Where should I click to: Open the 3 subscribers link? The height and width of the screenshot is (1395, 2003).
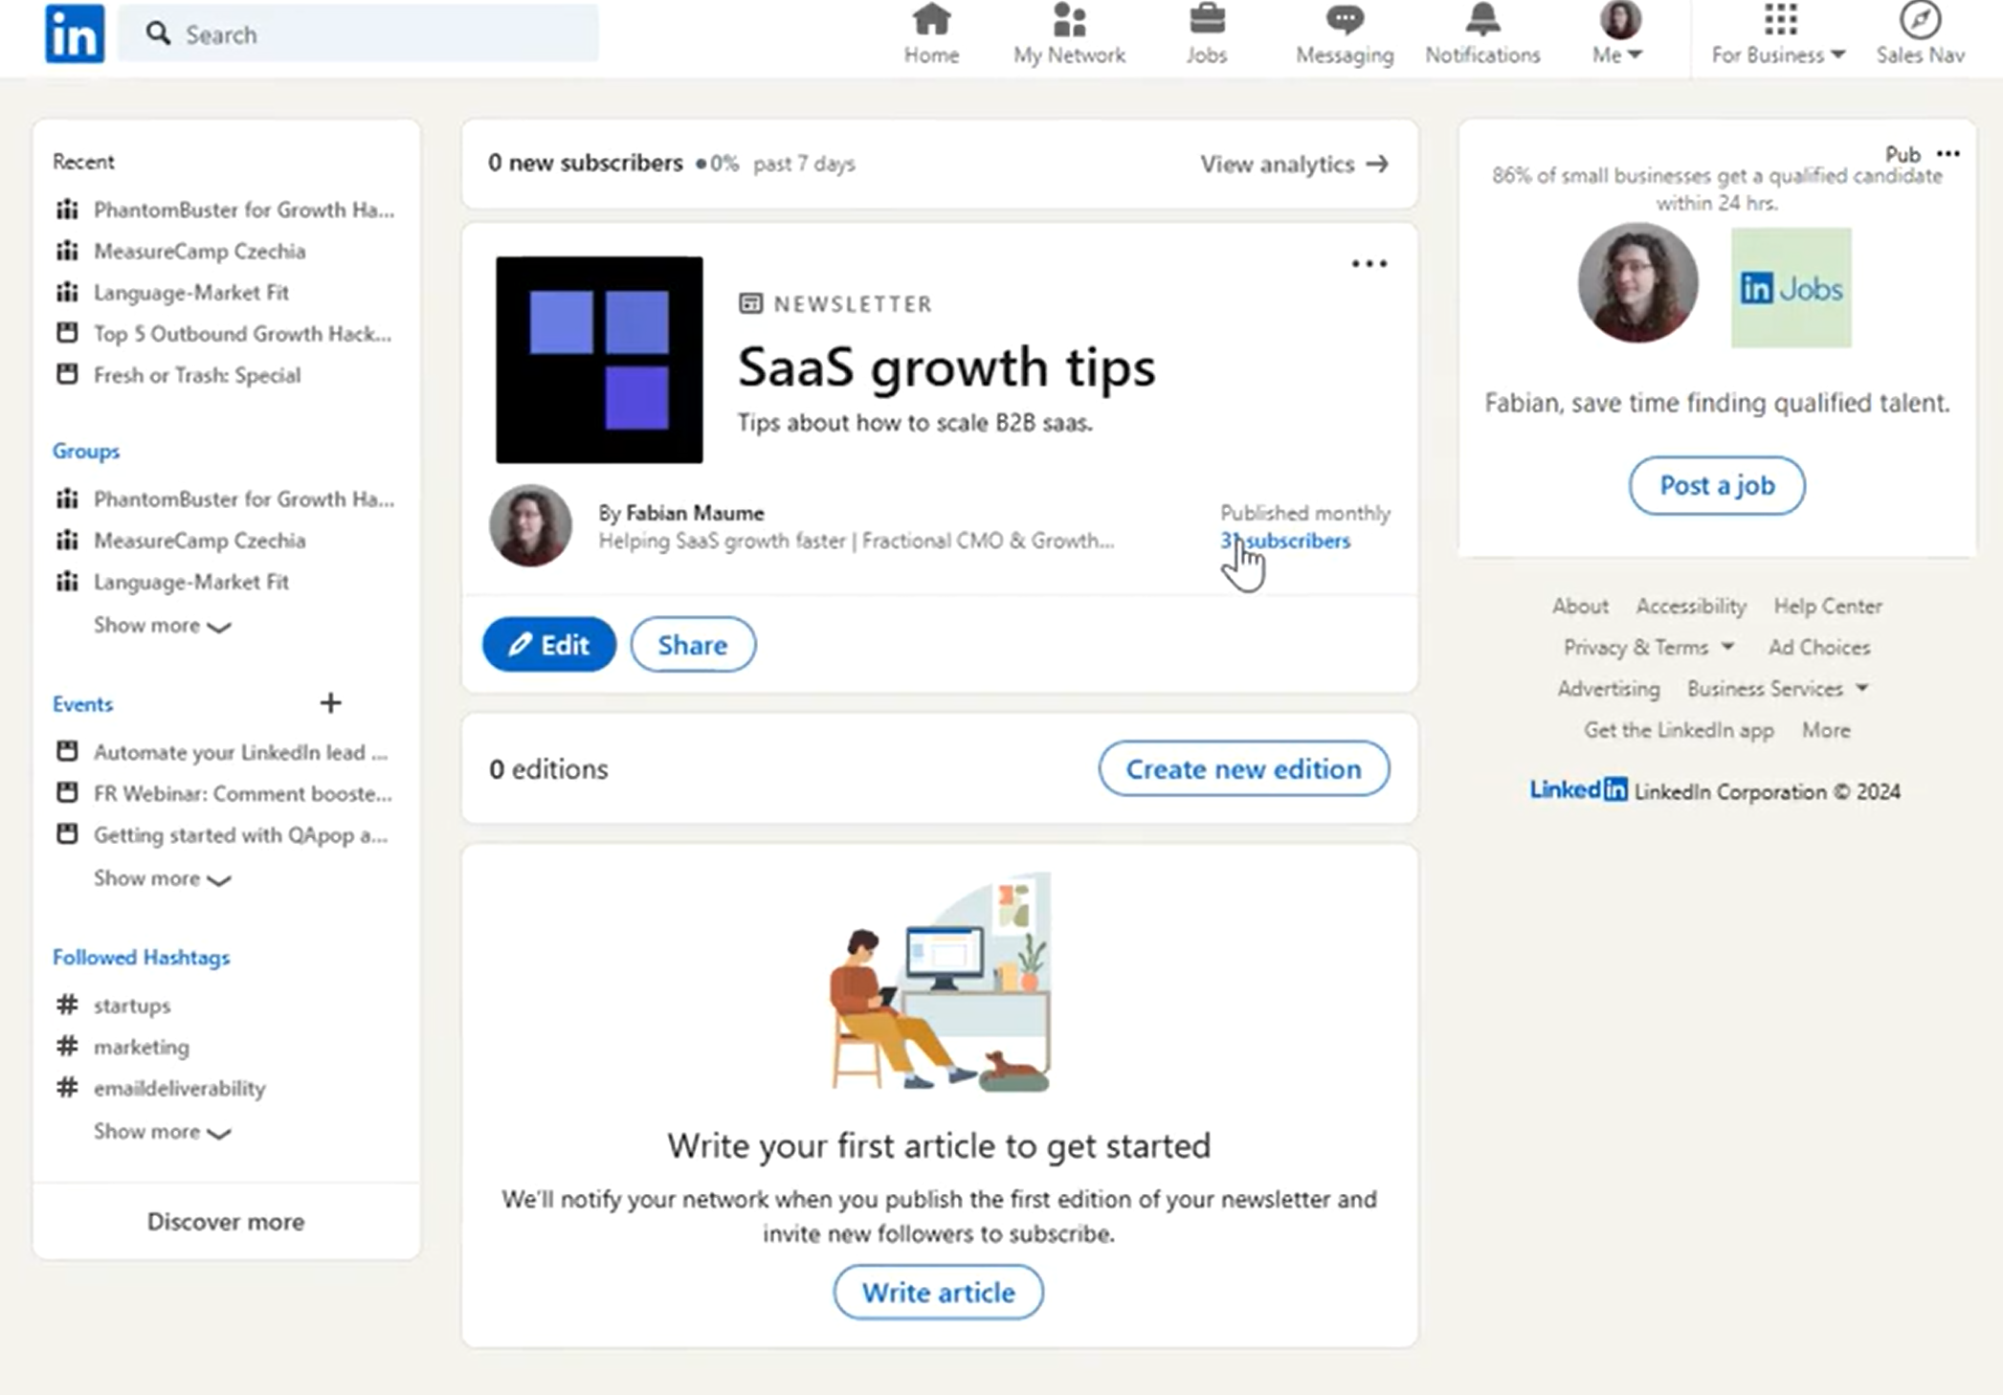point(1284,541)
